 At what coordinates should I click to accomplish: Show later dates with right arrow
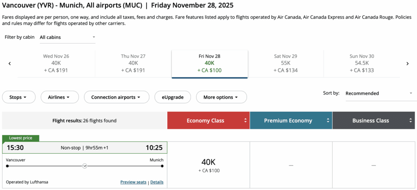pyautogui.click(x=407, y=64)
